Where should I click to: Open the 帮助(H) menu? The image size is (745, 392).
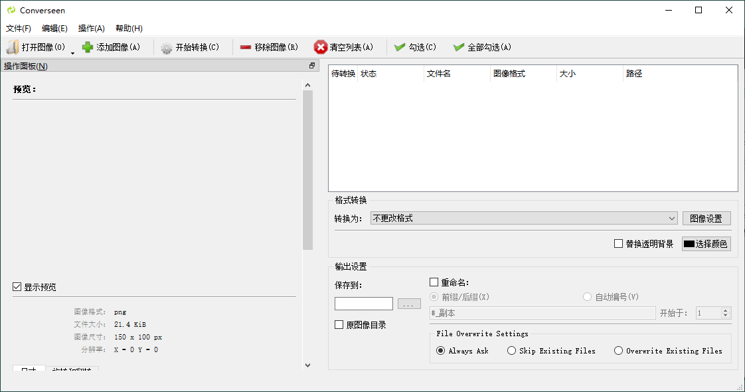(x=129, y=29)
